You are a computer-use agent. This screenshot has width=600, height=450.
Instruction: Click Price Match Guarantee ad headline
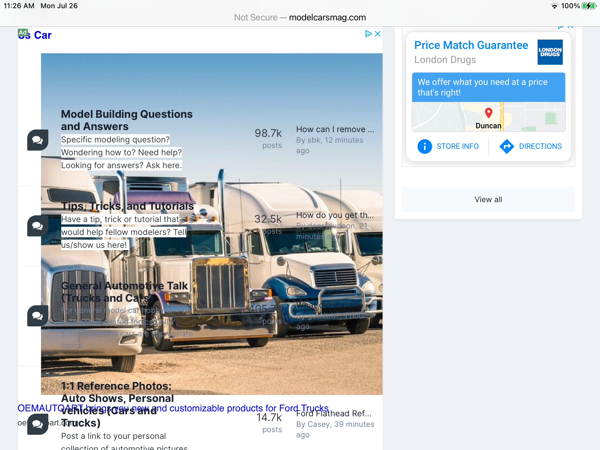471,45
